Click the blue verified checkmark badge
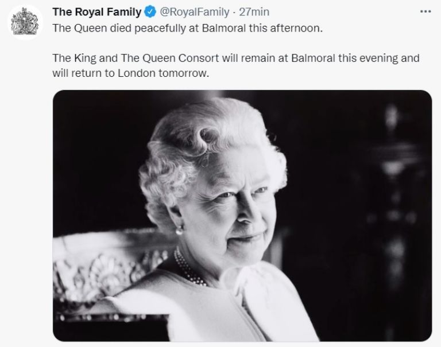This screenshot has height=347, width=441. 150,12
